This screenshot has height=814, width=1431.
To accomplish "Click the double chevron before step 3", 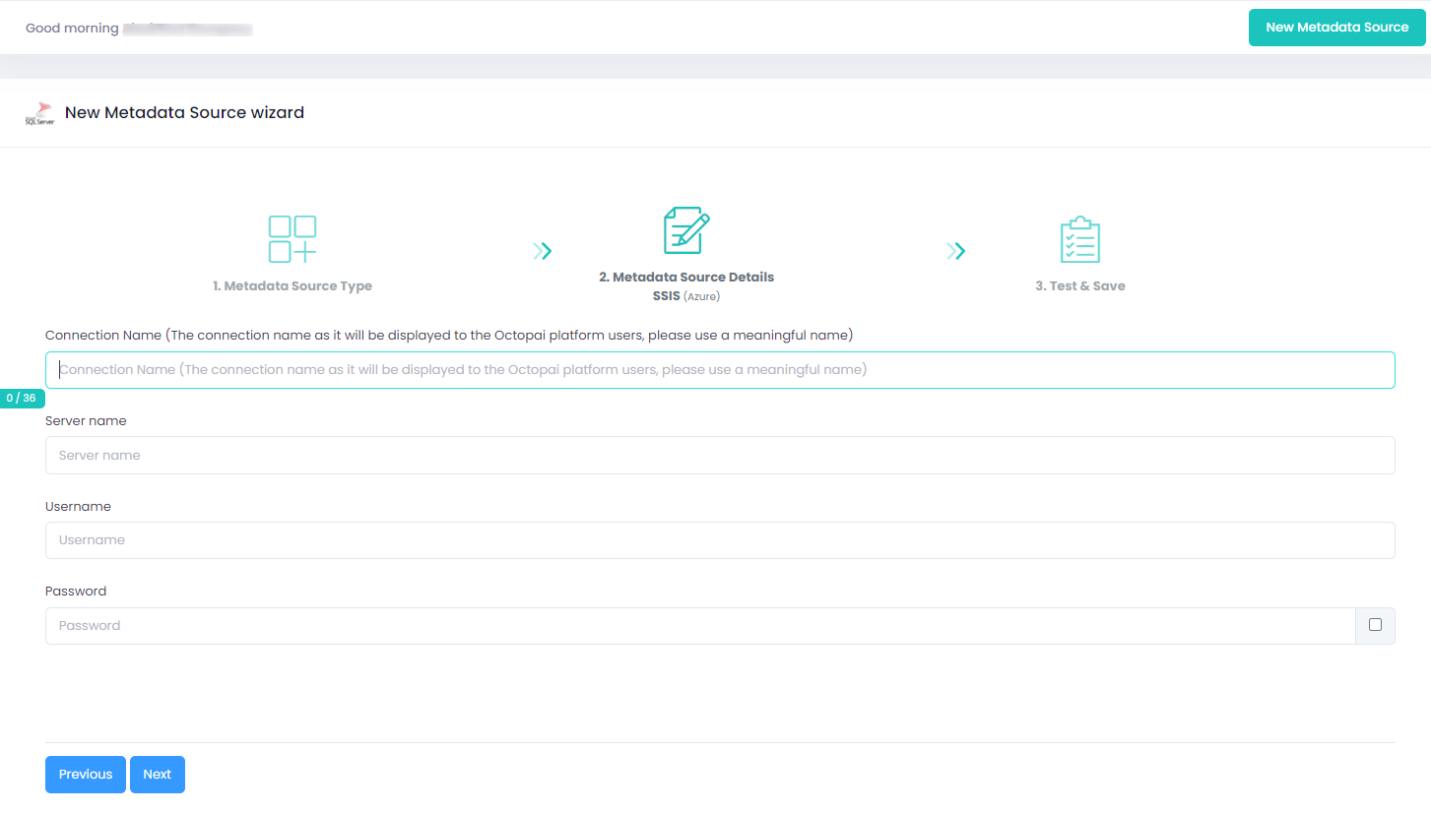I will pyautogui.click(x=955, y=251).
